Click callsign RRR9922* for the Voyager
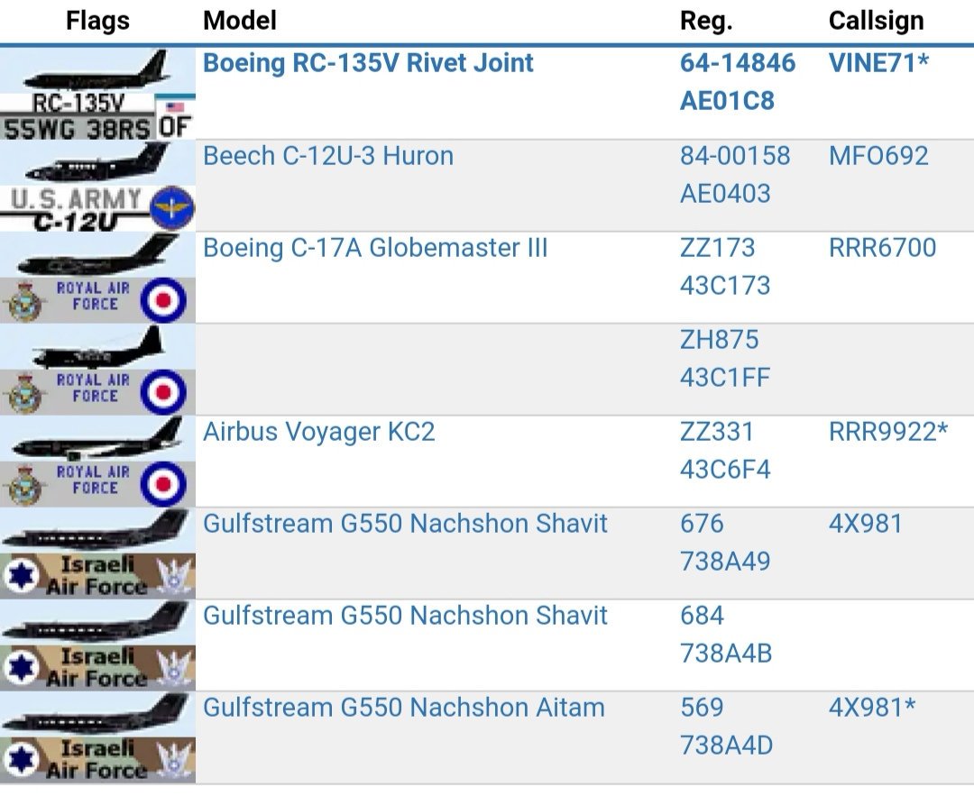974x796 pixels. (x=887, y=432)
